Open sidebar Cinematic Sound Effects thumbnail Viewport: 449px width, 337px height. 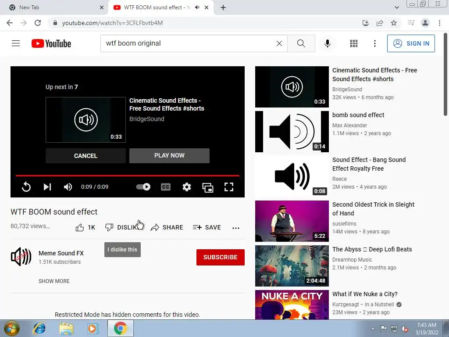(x=292, y=87)
